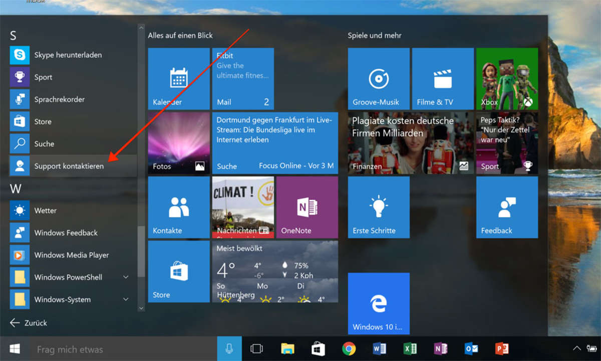
Task: Launch the Wetter app from the list
Action: click(x=73, y=211)
